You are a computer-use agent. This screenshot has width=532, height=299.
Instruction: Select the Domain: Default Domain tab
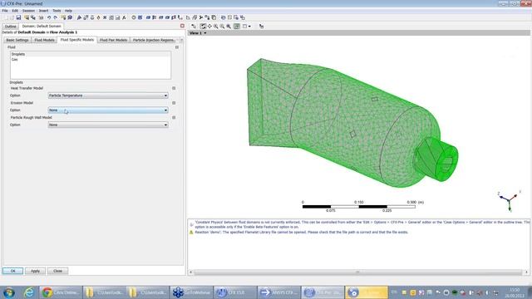point(42,26)
